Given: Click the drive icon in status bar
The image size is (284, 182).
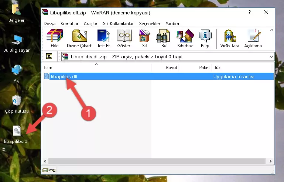Looking at the screenshot, I should point(45,170).
